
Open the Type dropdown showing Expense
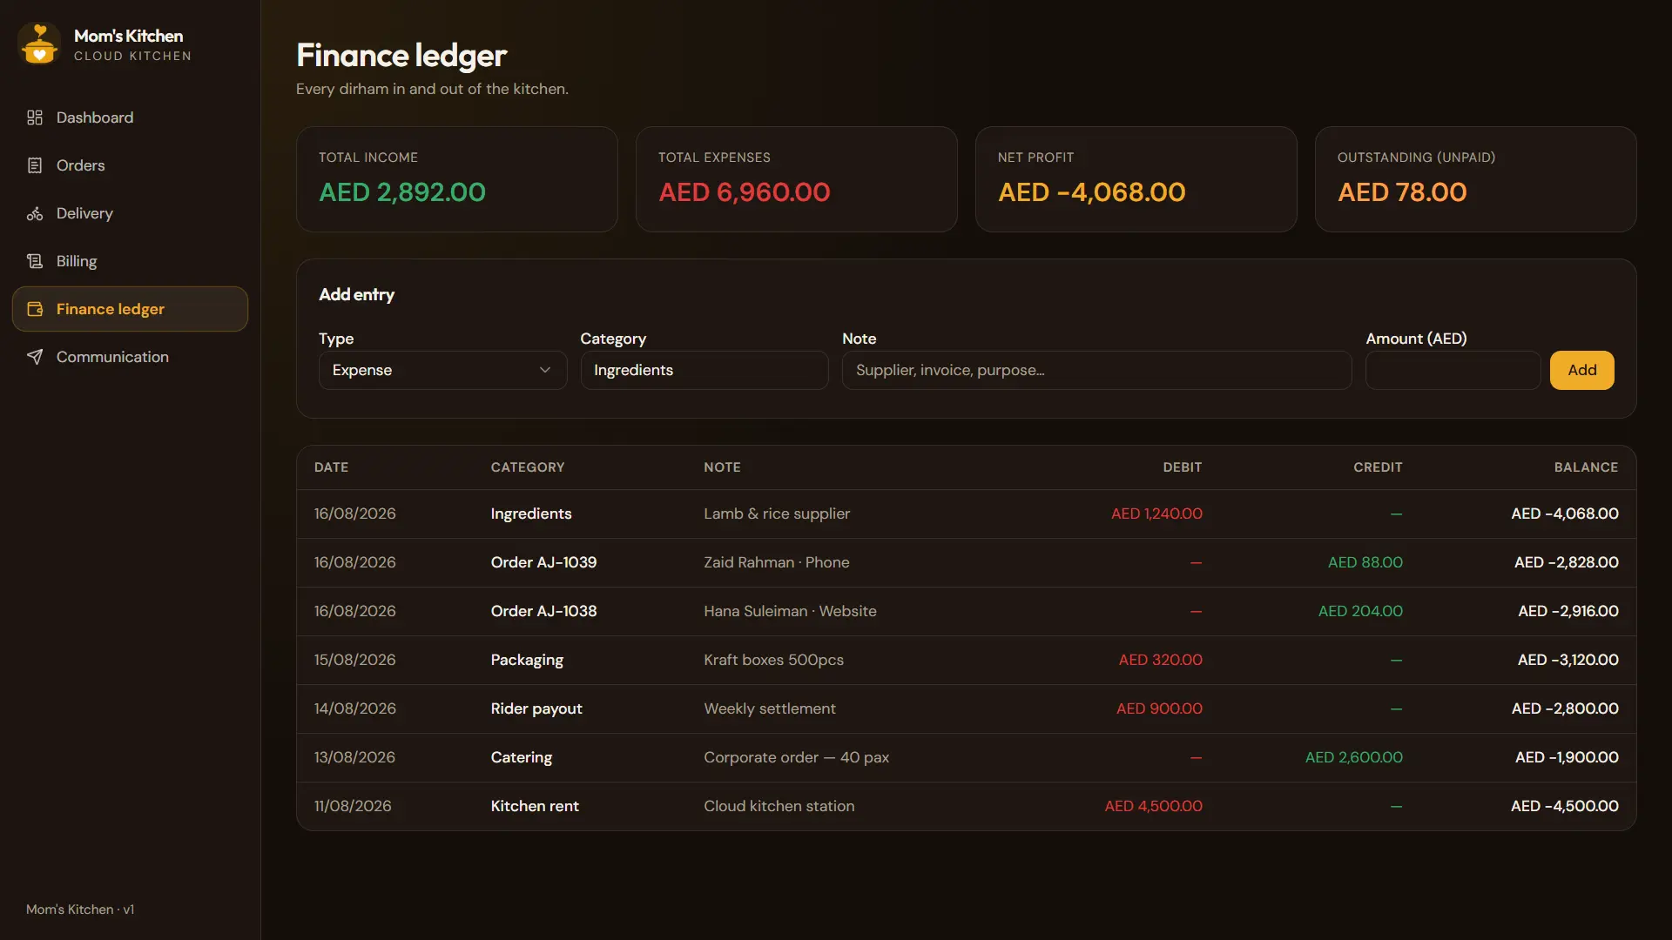point(442,370)
